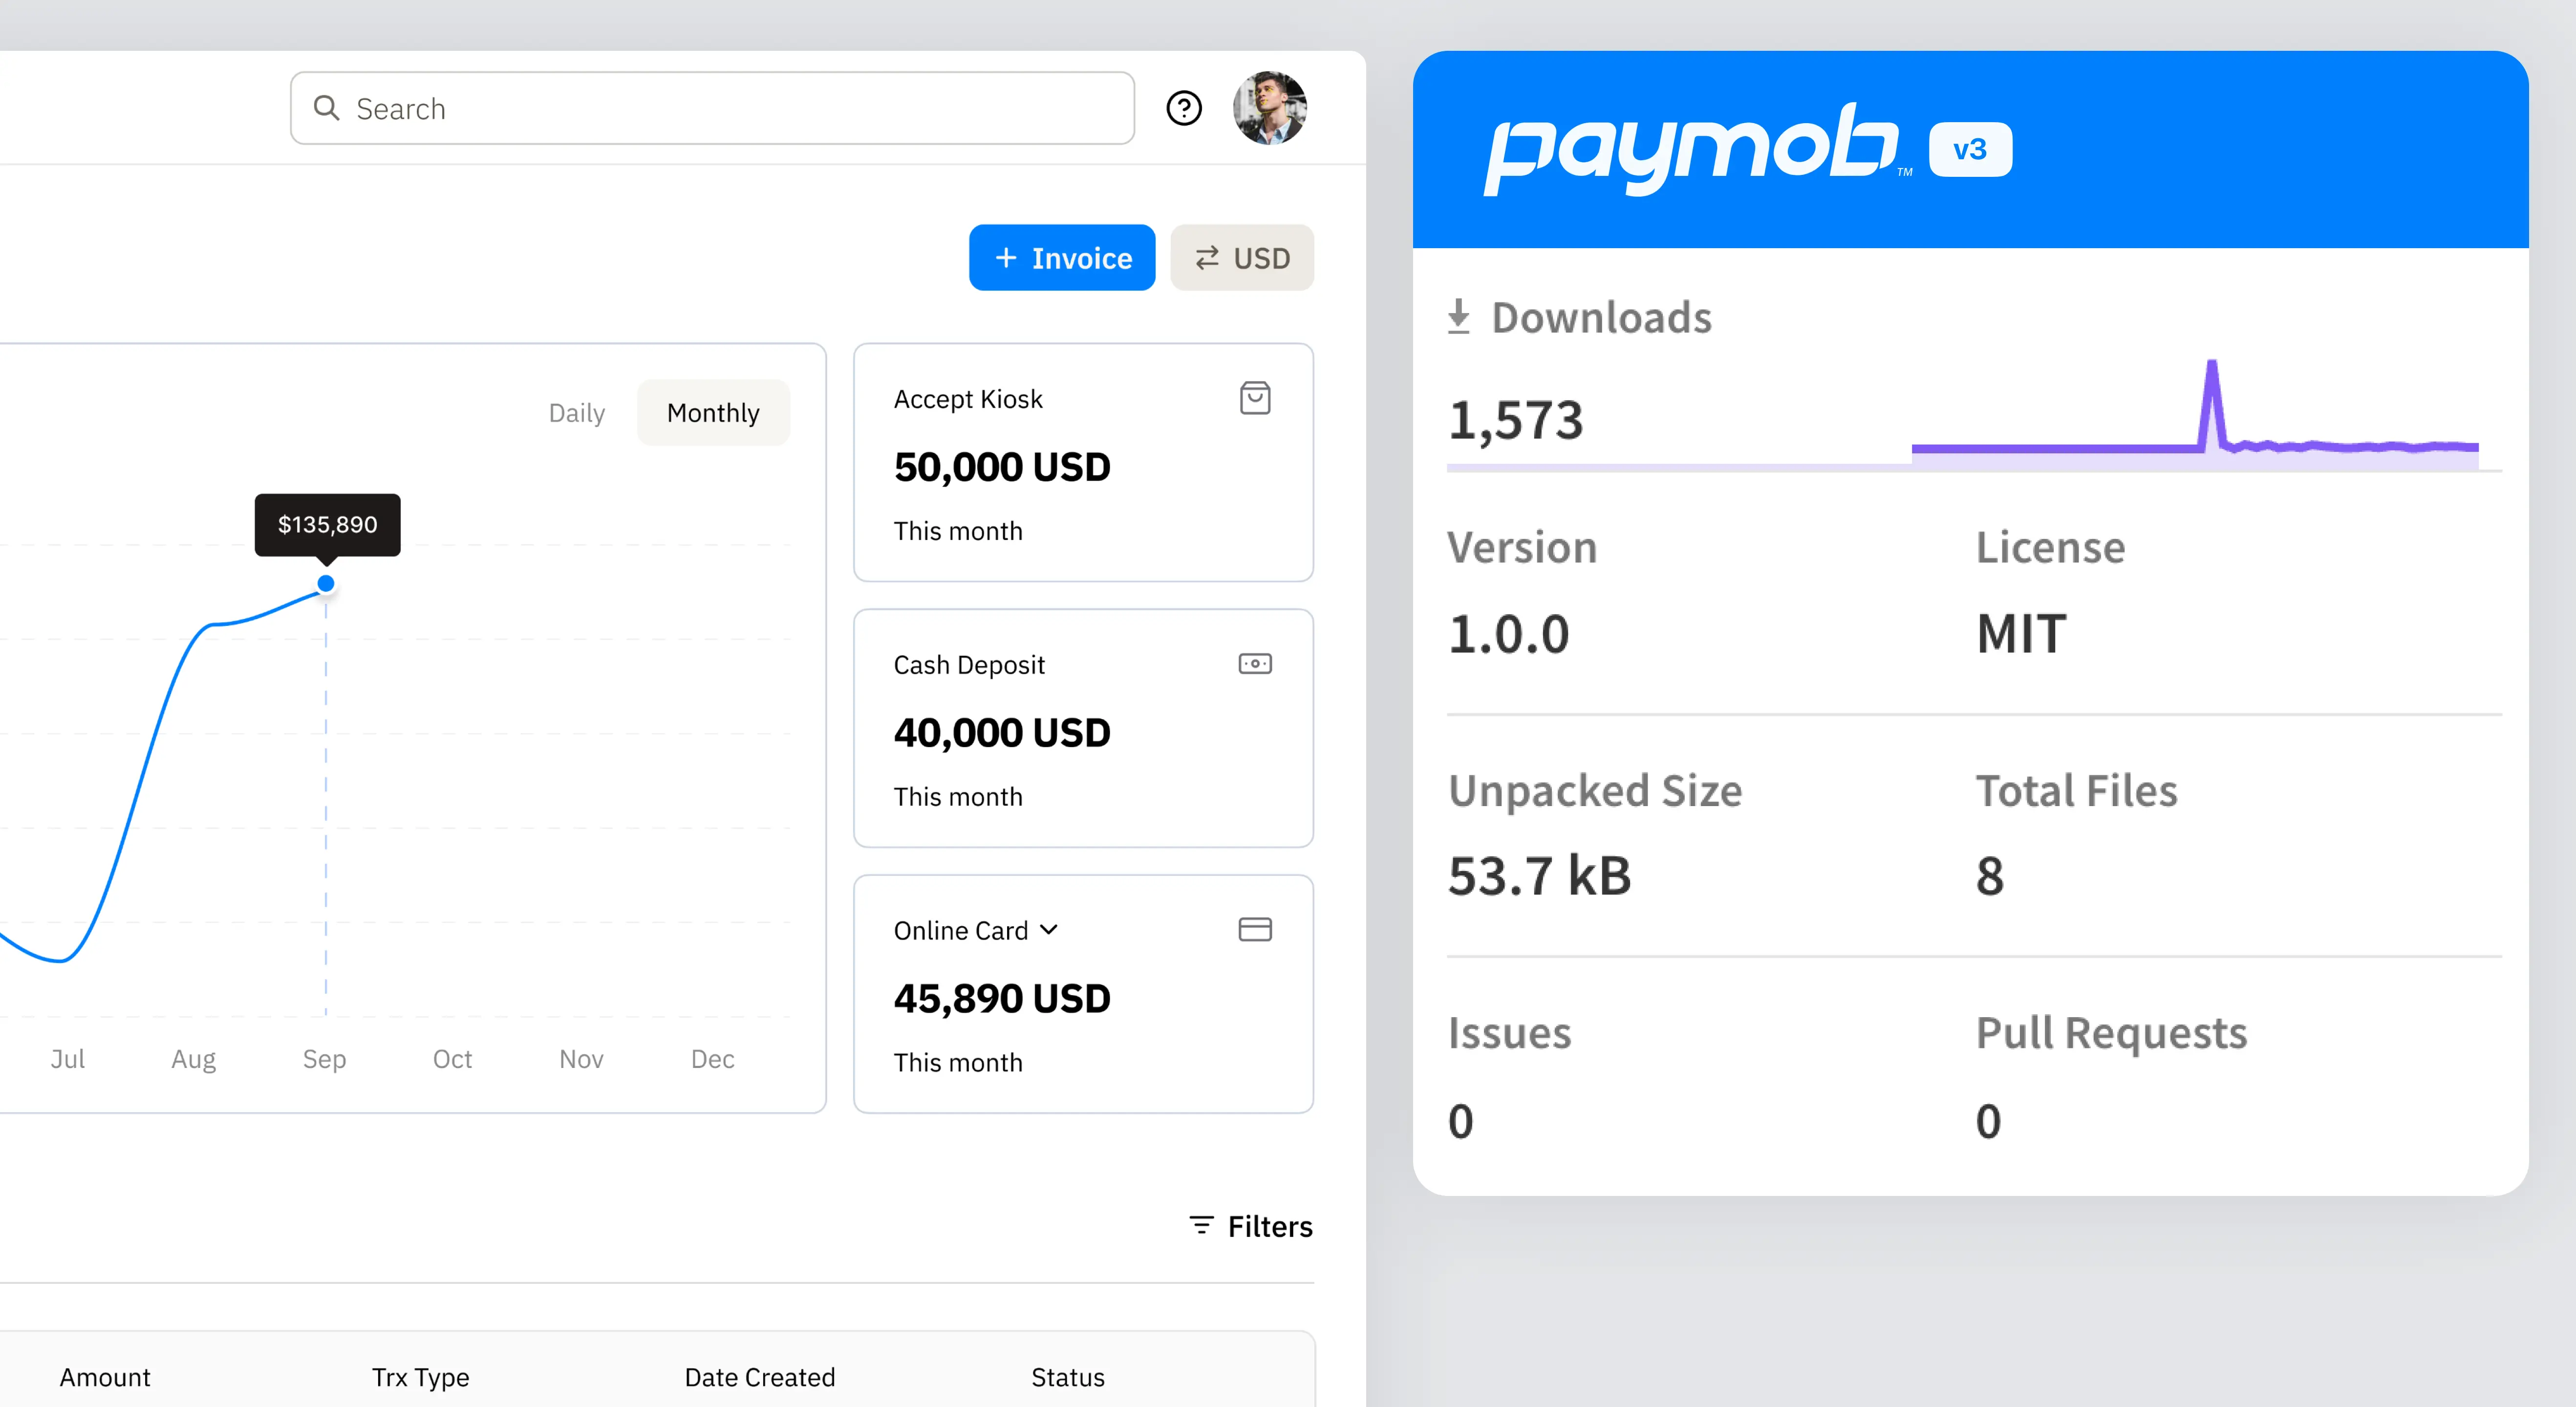The width and height of the screenshot is (2576, 1407).
Task: Click the Downloads arrow icon
Action: pyautogui.click(x=1459, y=317)
